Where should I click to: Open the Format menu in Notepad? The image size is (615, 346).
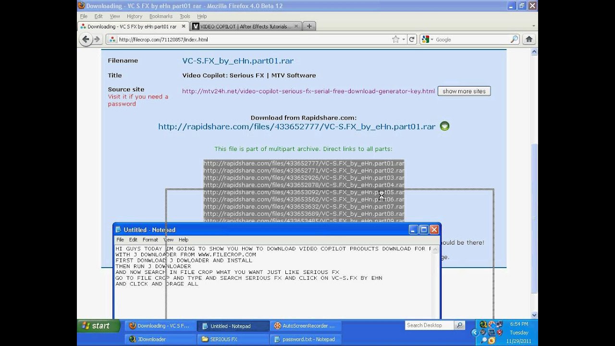[150, 239]
